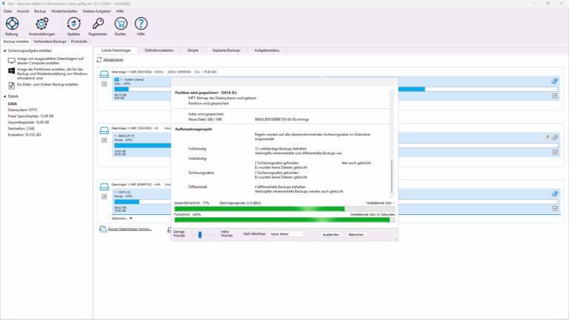Click the Fortschritt 100% progress bar
569x320 pixels.
284,220
